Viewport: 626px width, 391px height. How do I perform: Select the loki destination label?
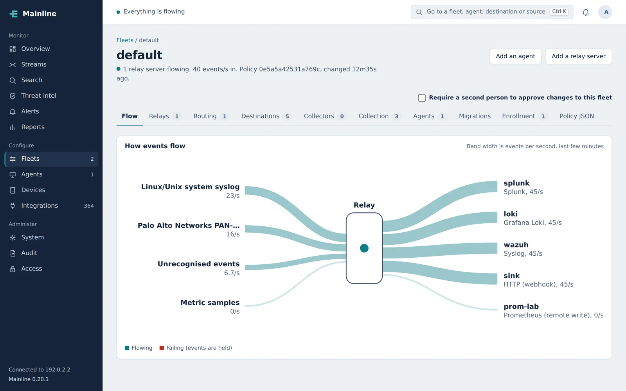click(511, 214)
